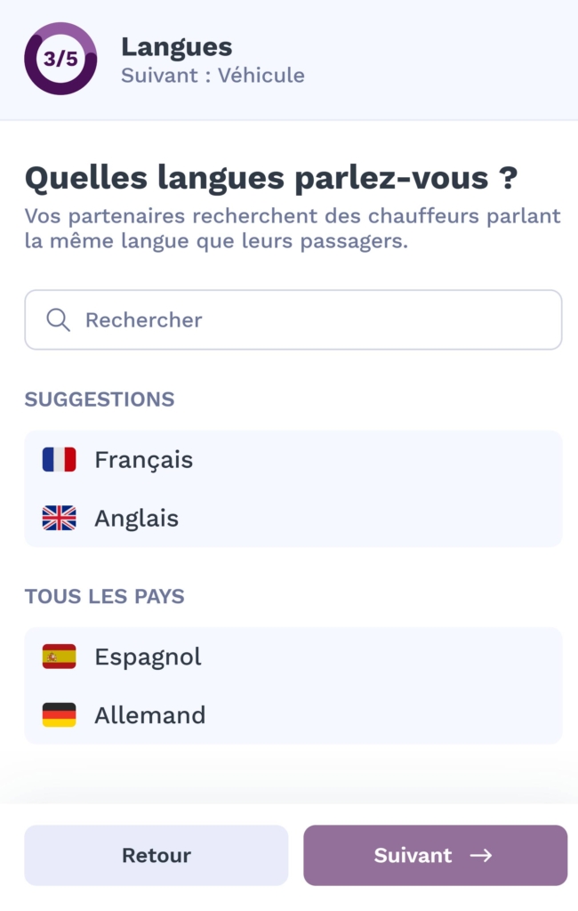The image size is (578, 911).
Task: Click the 'Suivant : Véhicule' step label
Action: click(x=213, y=76)
